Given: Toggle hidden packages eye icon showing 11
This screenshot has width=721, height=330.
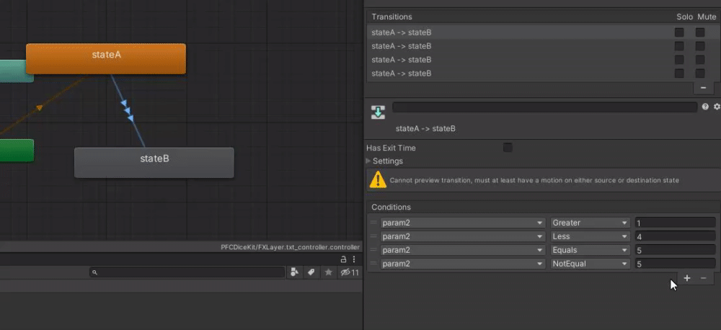Looking at the screenshot, I should click(350, 272).
